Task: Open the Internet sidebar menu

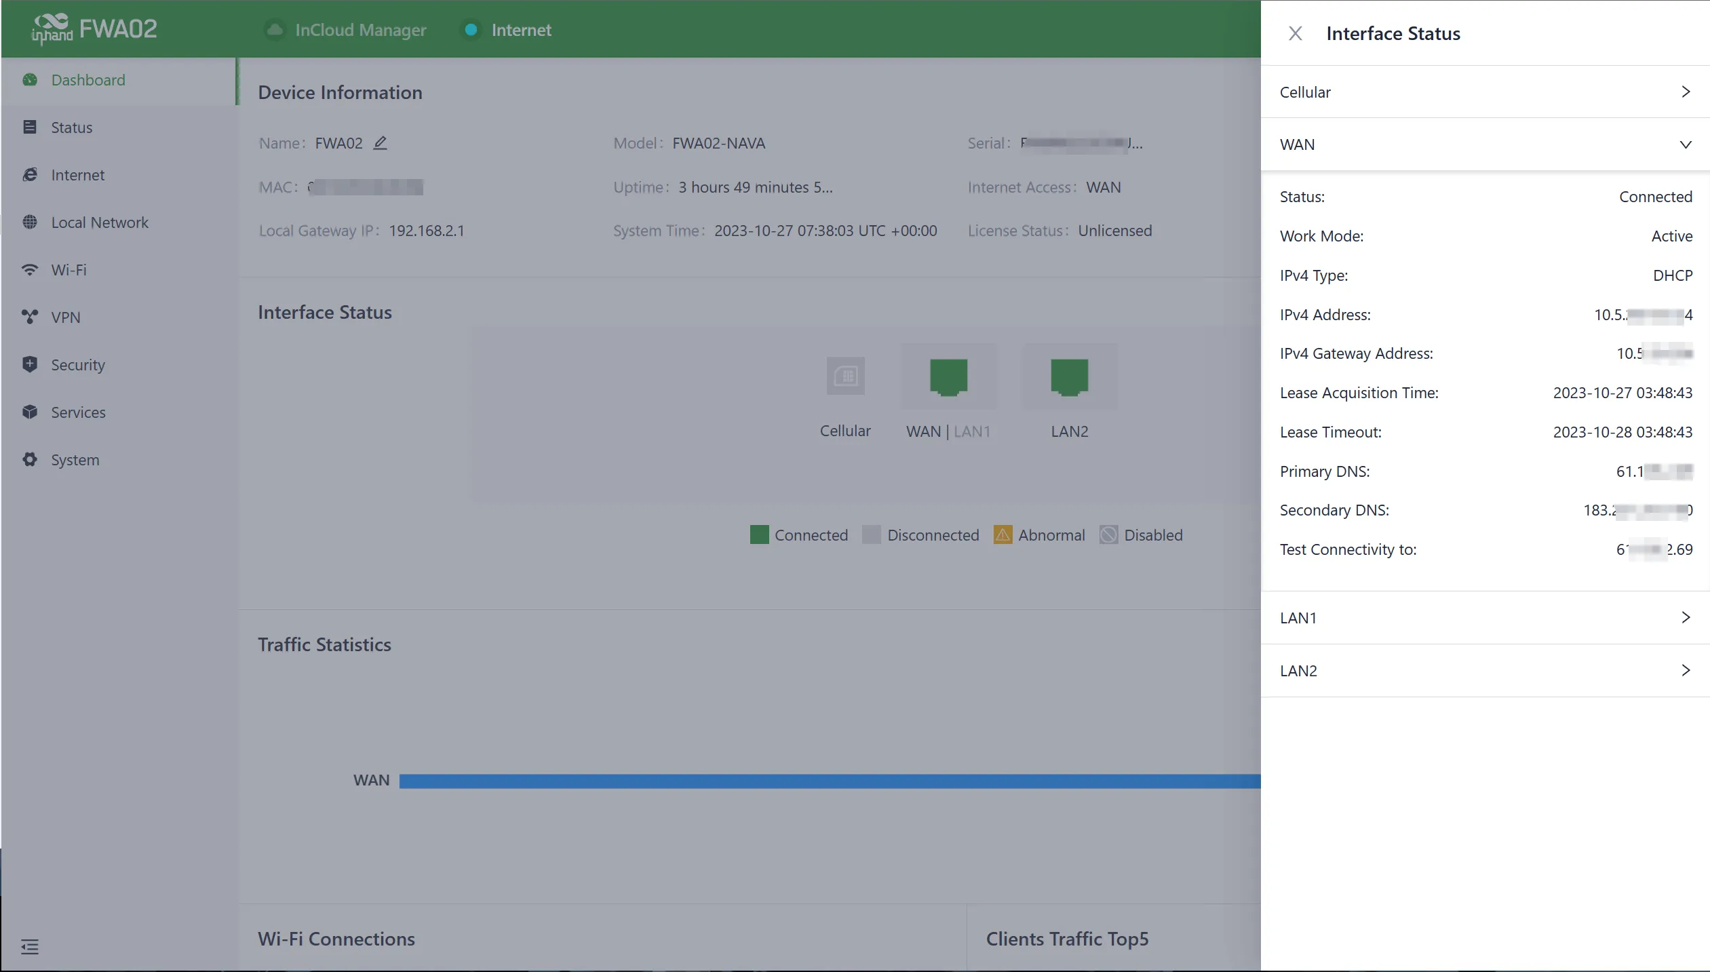Action: (x=119, y=175)
